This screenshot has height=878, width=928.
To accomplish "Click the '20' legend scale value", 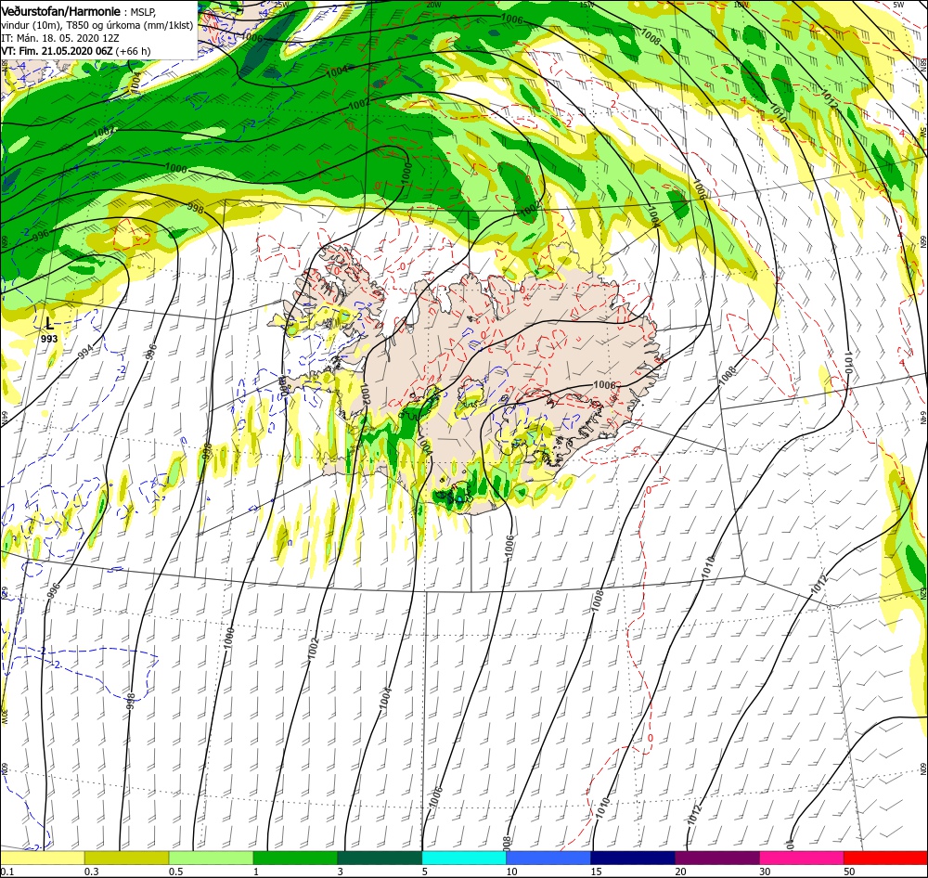I will coord(680,872).
